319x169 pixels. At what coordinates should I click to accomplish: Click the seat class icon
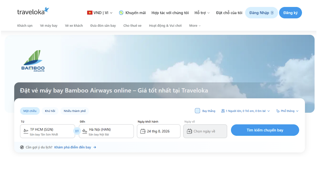point(278,111)
